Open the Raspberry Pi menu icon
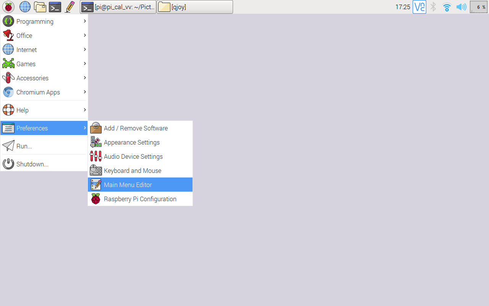Image resolution: width=489 pixels, height=306 pixels. [x=8, y=7]
